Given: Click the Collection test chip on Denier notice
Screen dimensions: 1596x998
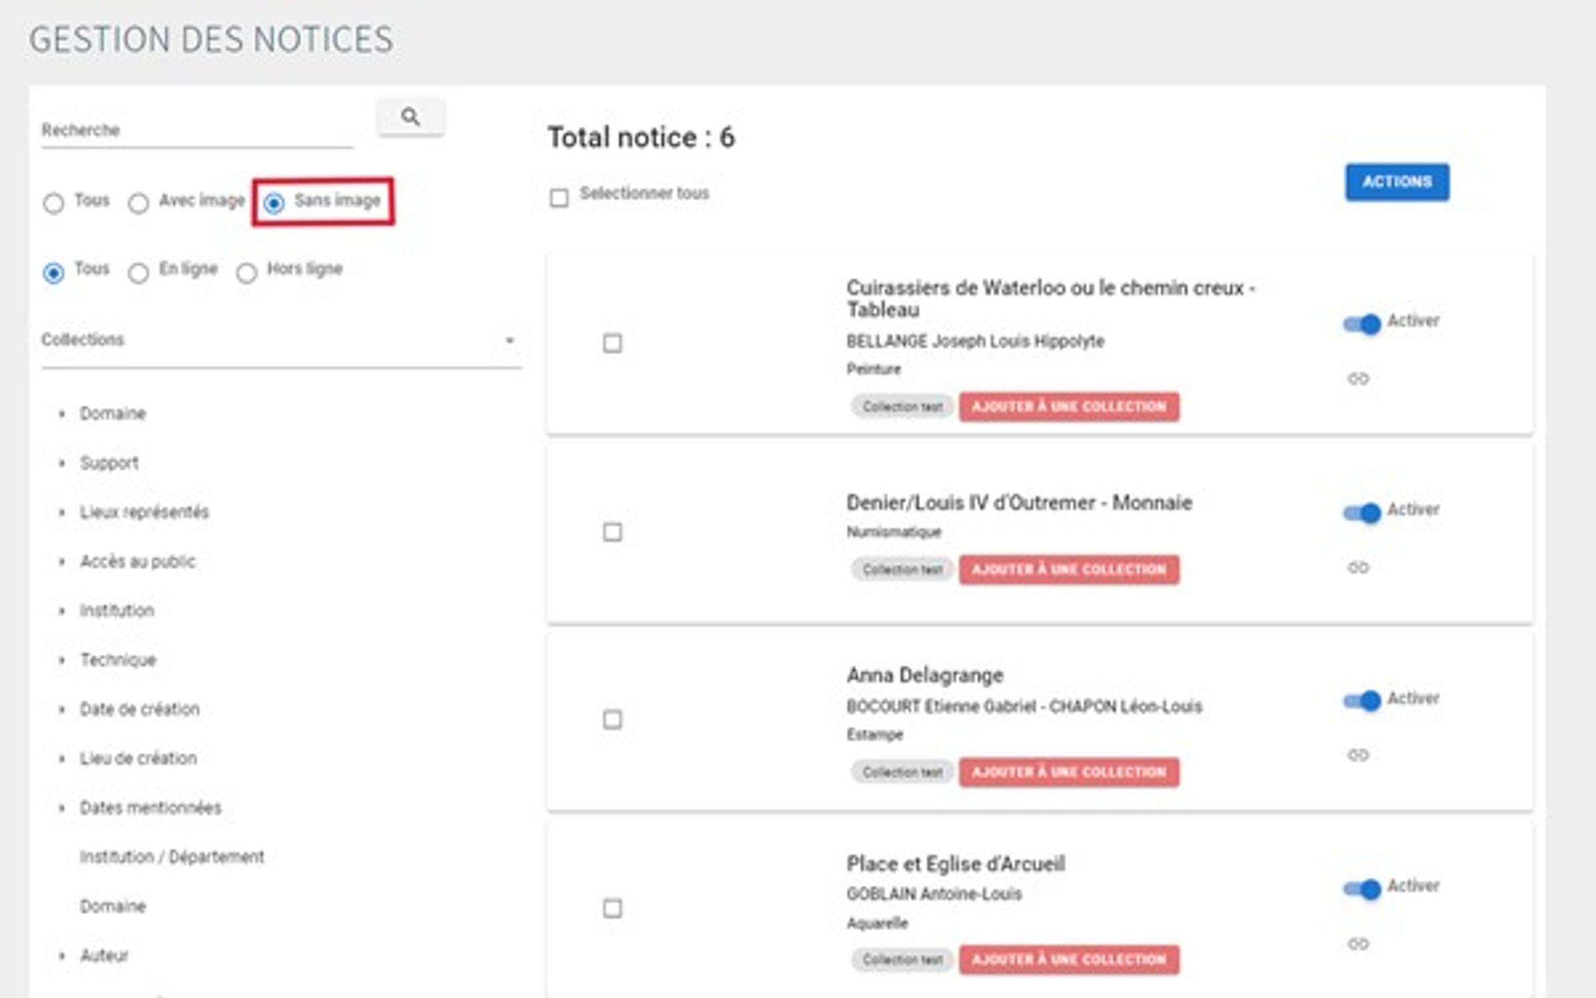Looking at the screenshot, I should coord(902,570).
